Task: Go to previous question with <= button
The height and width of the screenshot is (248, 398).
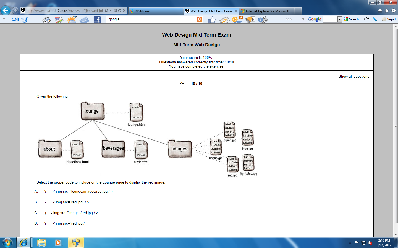Action: (182, 83)
